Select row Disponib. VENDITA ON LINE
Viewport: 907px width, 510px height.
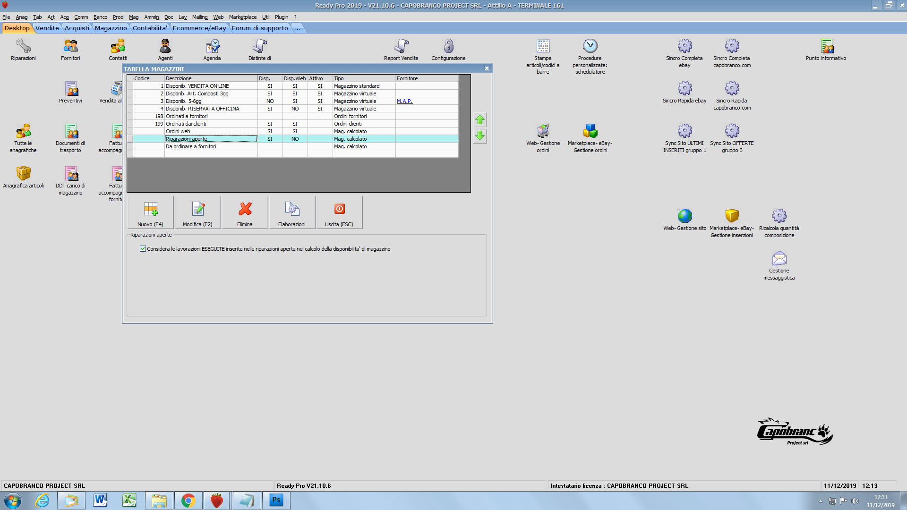pyautogui.click(x=296, y=86)
